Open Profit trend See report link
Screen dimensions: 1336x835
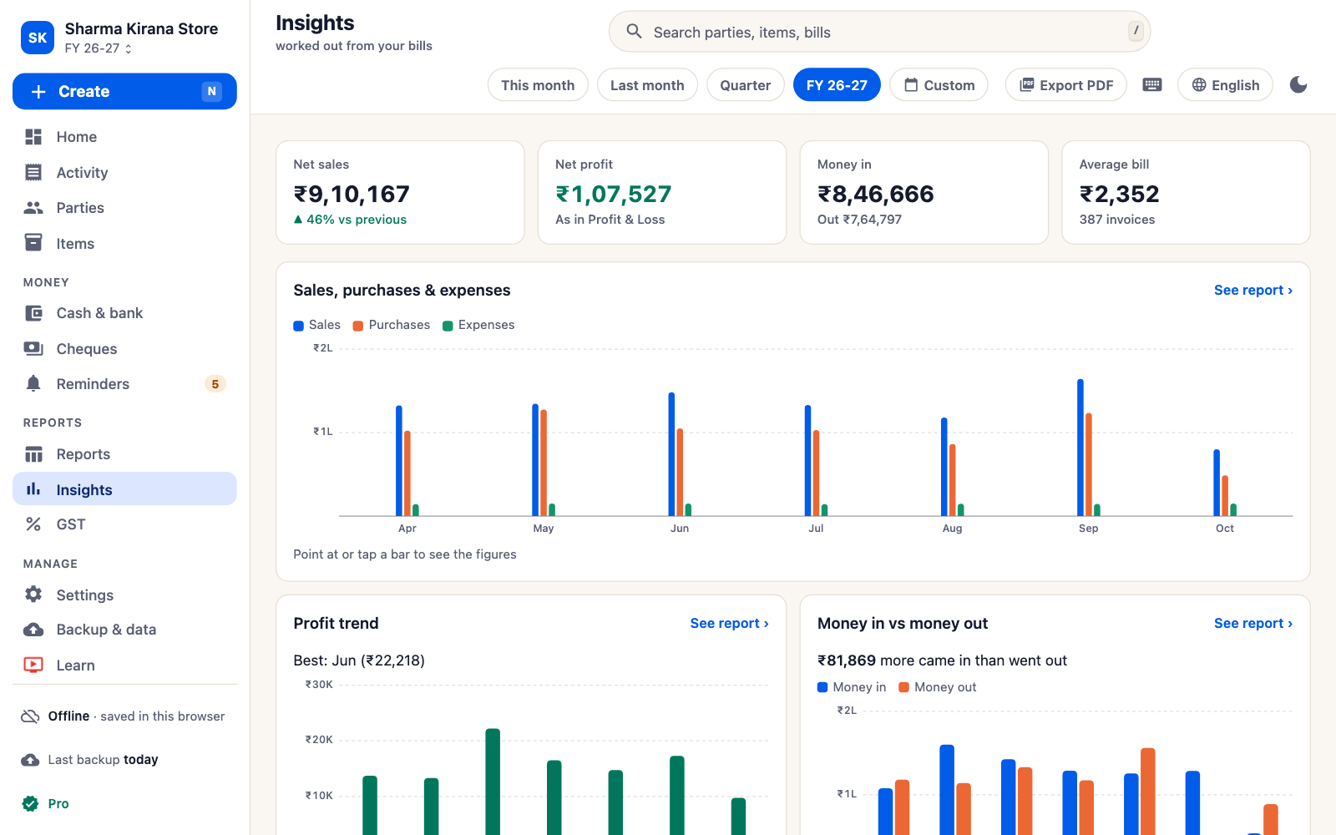[x=729, y=623]
